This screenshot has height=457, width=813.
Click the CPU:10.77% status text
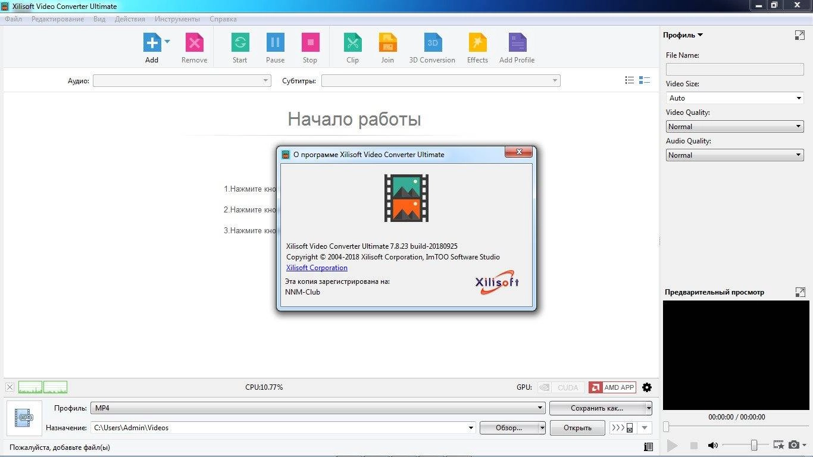[x=264, y=387]
